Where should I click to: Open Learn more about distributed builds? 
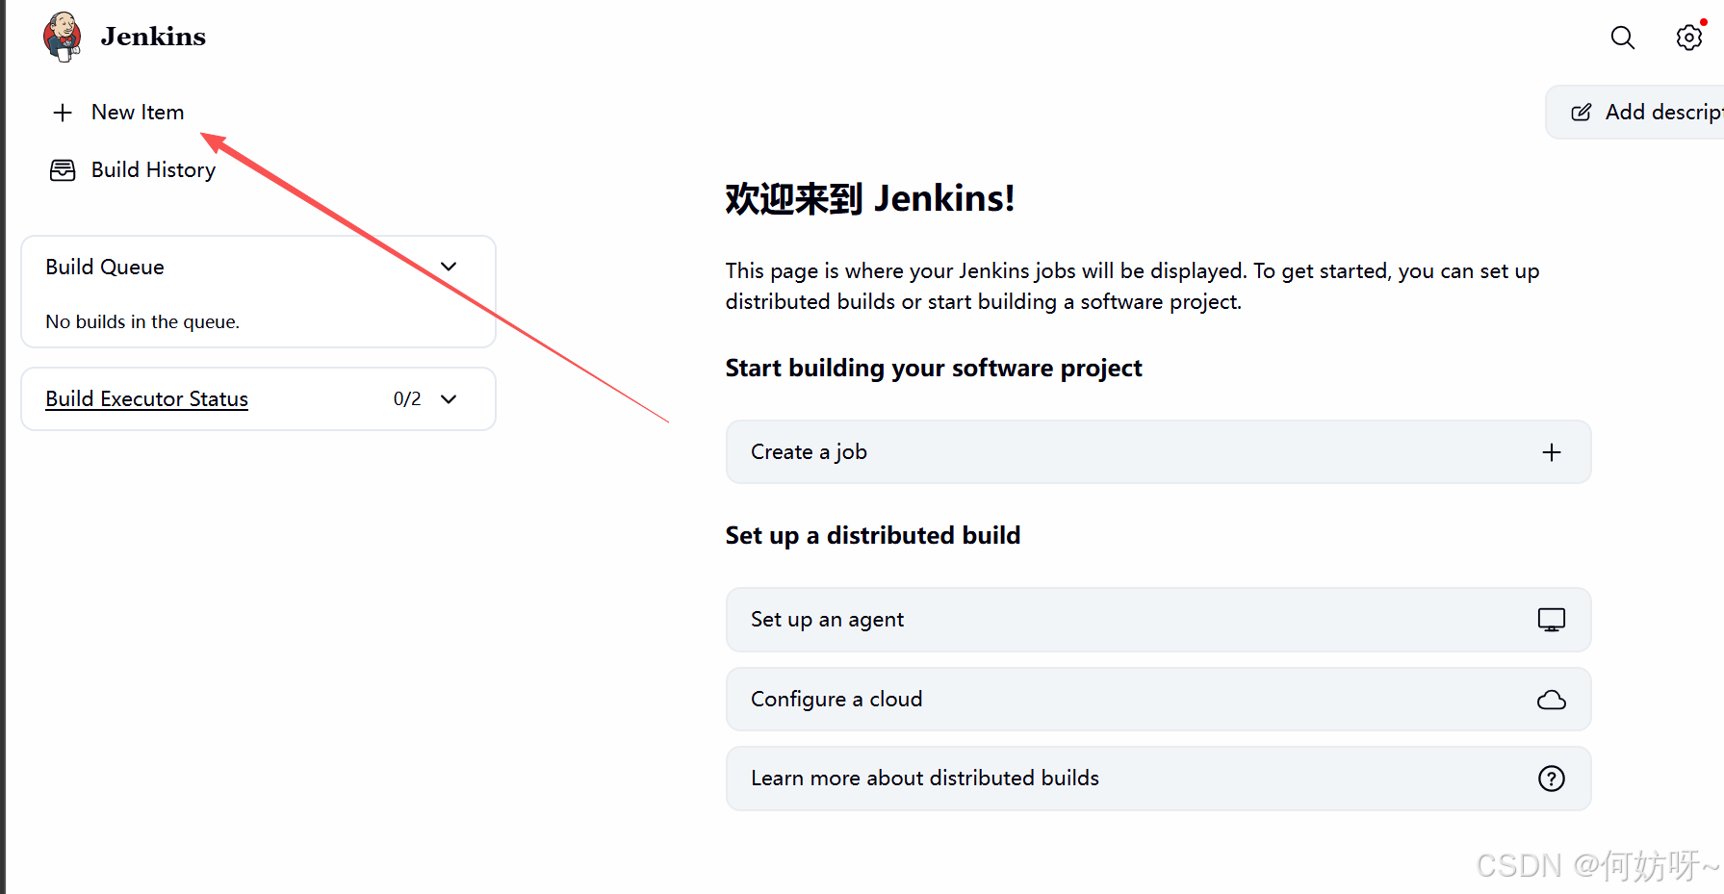click(x=1158, y=779)
